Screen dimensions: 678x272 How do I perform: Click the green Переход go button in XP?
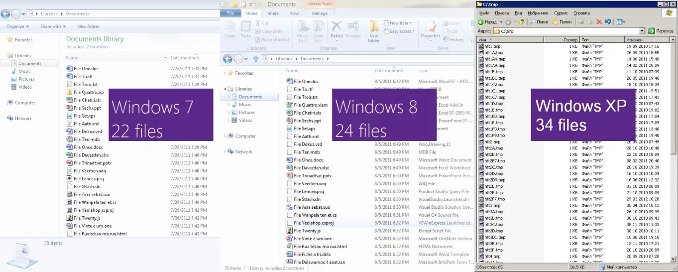[x=660, y=31]
